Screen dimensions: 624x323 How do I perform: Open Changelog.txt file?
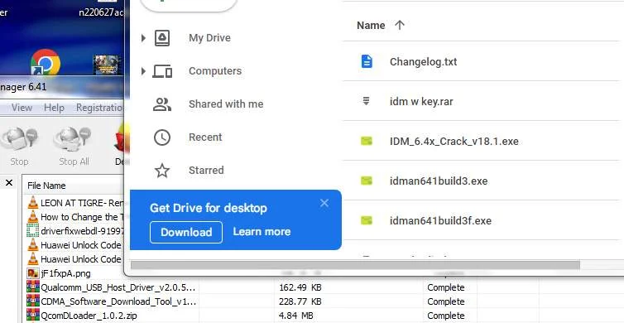(x=423, y=62)
